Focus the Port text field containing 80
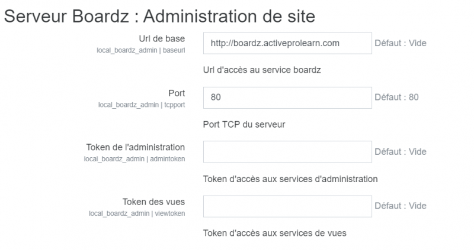The width and height of the screenshot is (474, 250). coord(287,98)
